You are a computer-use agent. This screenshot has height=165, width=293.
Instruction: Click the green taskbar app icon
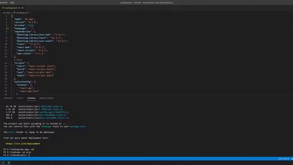9,163
